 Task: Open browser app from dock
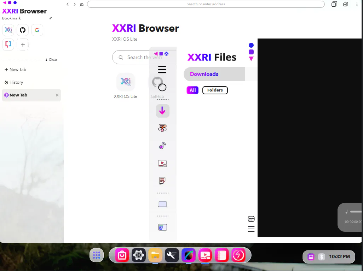(x=189, y=255)
